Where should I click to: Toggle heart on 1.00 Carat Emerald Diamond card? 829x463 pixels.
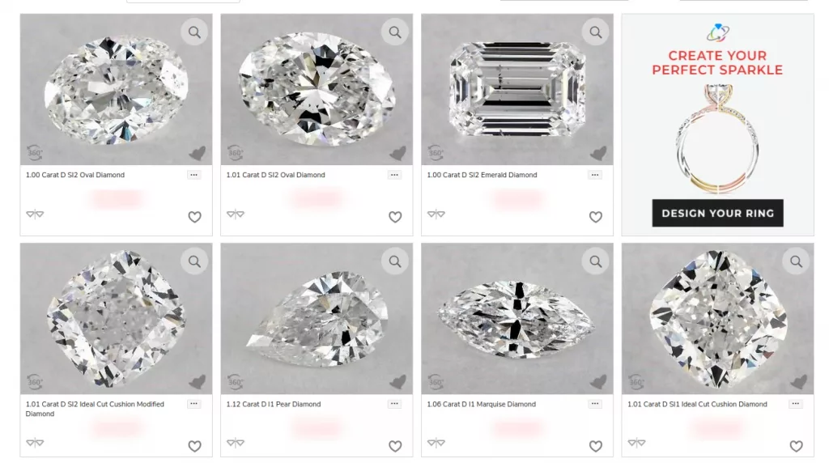[x=596, y=217]
